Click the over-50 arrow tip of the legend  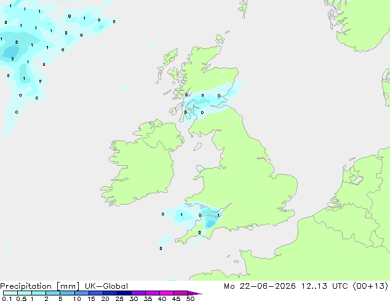click(195, 293)
